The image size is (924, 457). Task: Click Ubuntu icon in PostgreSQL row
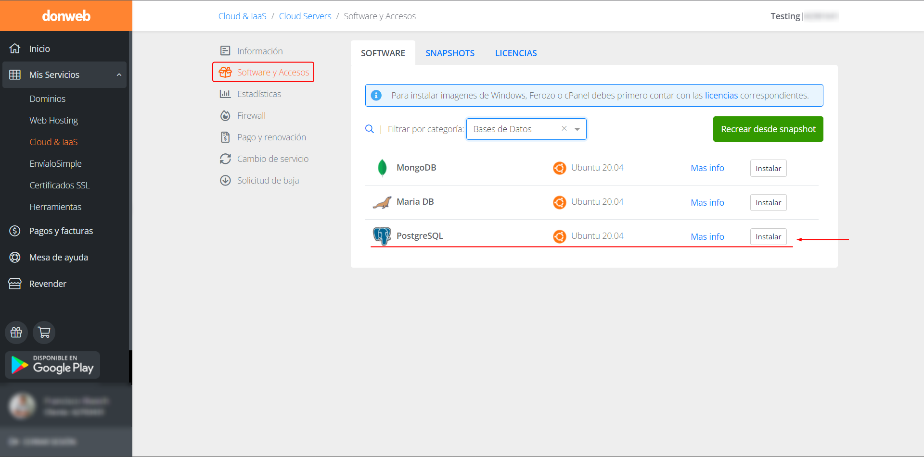pyautogui.click(x=559, y=236)
